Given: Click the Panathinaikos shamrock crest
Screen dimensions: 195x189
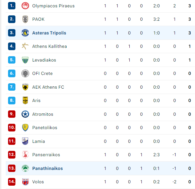Looking at the screenshot, I should point(25,168).
